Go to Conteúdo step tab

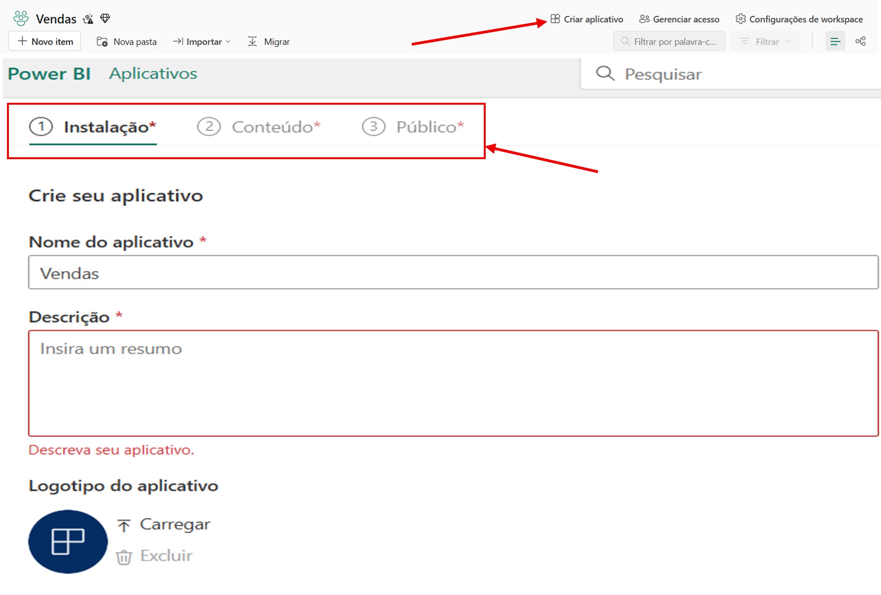259,127
